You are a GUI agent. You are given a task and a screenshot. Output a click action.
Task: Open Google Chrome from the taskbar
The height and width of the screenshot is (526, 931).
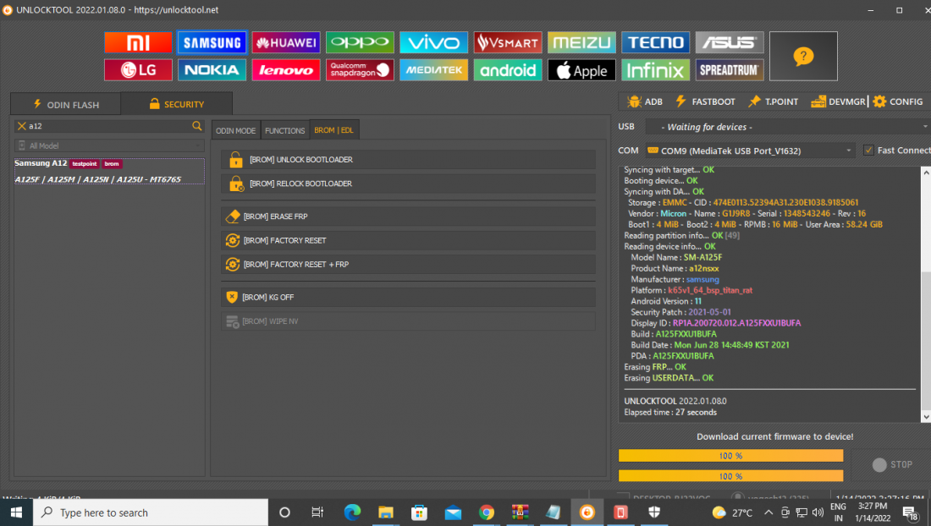[487, 512]
